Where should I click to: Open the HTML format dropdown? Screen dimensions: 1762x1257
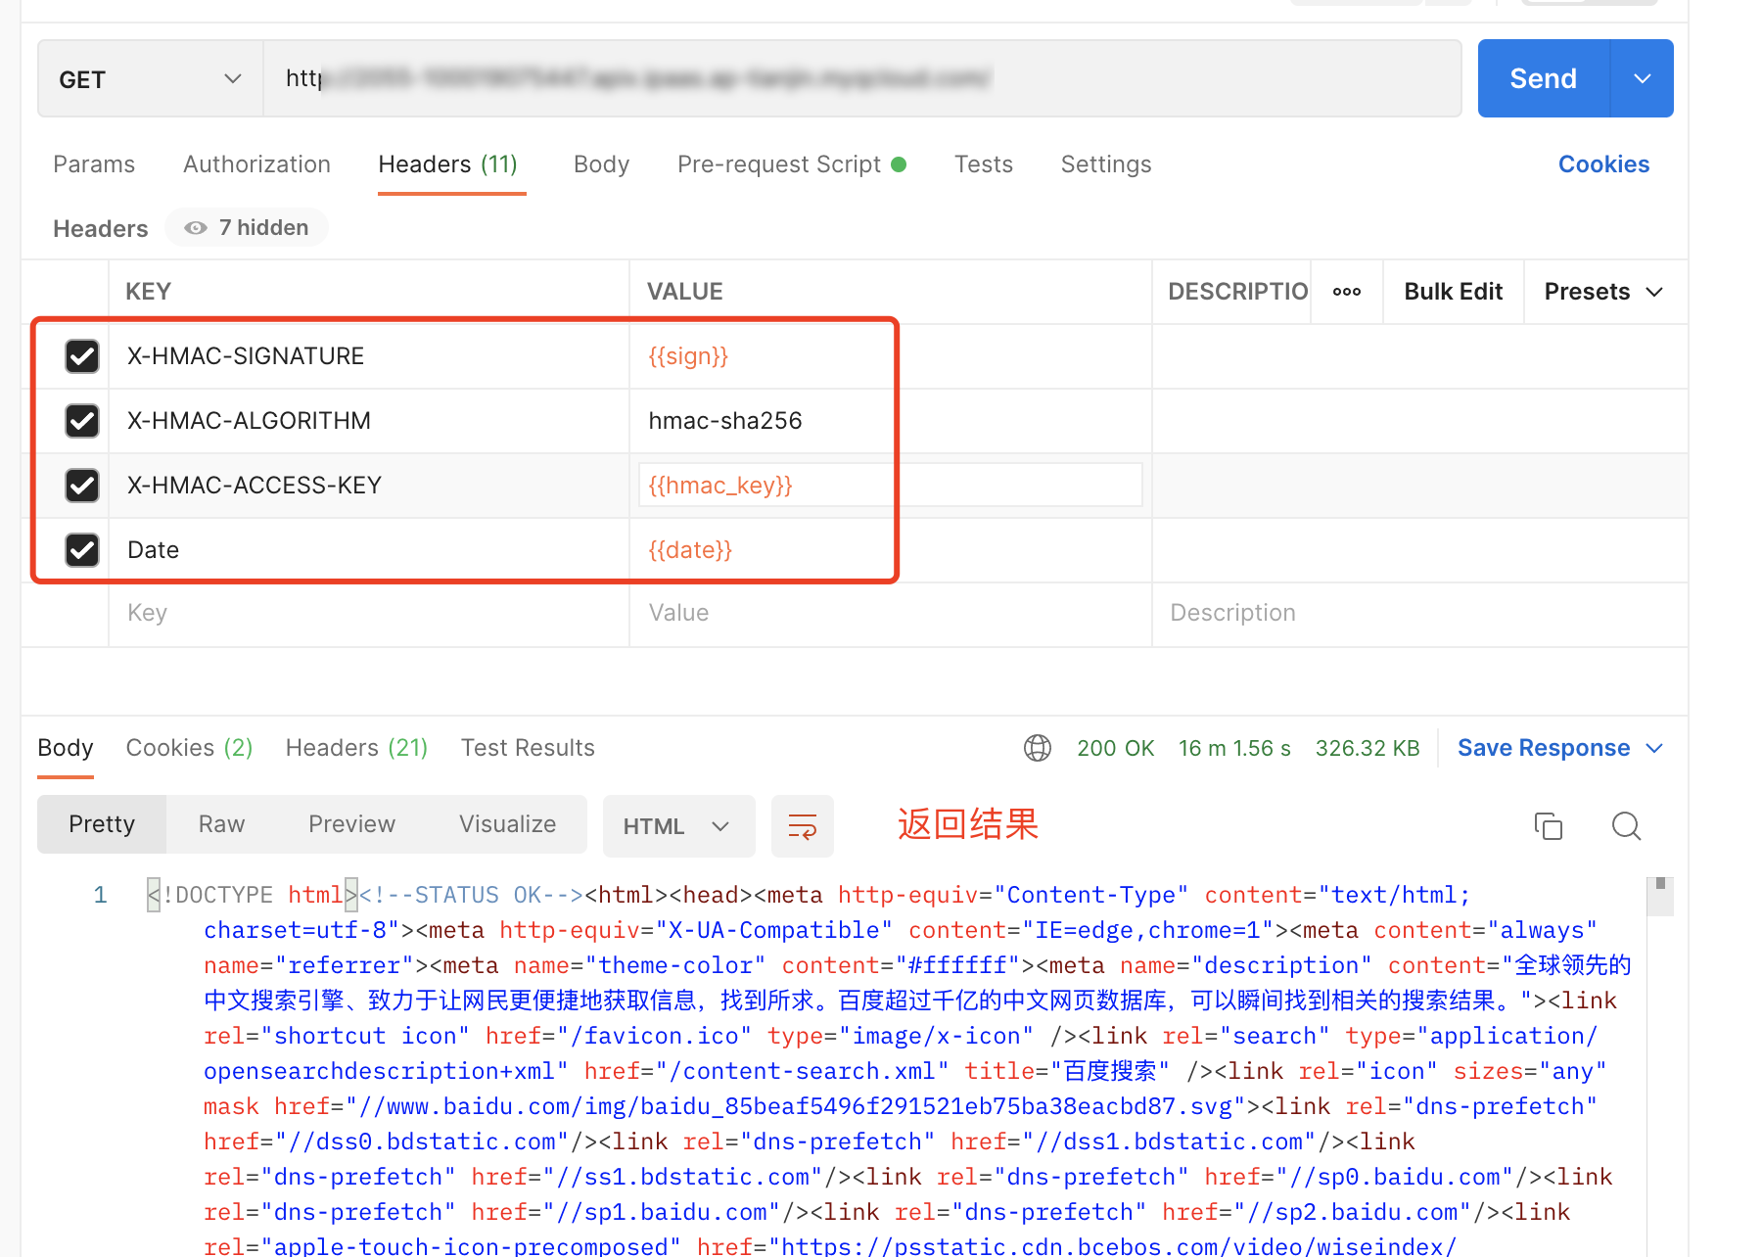[678, 826]
